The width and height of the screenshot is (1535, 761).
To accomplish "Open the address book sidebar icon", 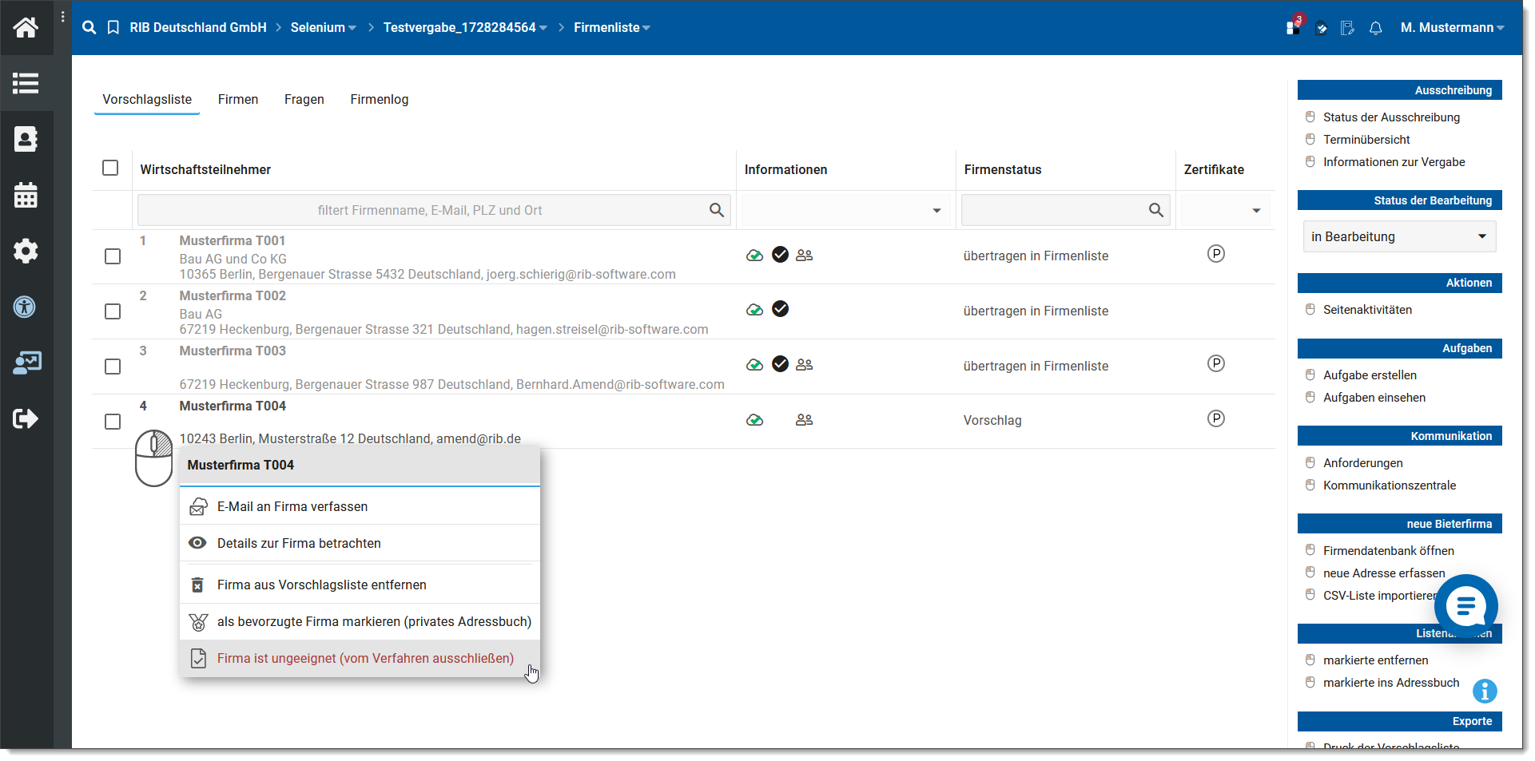I will click(26, 139).
